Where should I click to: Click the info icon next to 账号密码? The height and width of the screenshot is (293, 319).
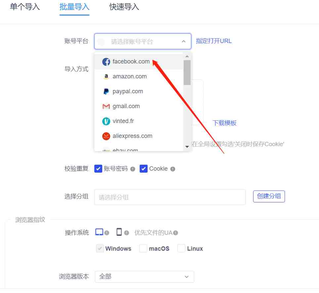[x=133, y=169]
